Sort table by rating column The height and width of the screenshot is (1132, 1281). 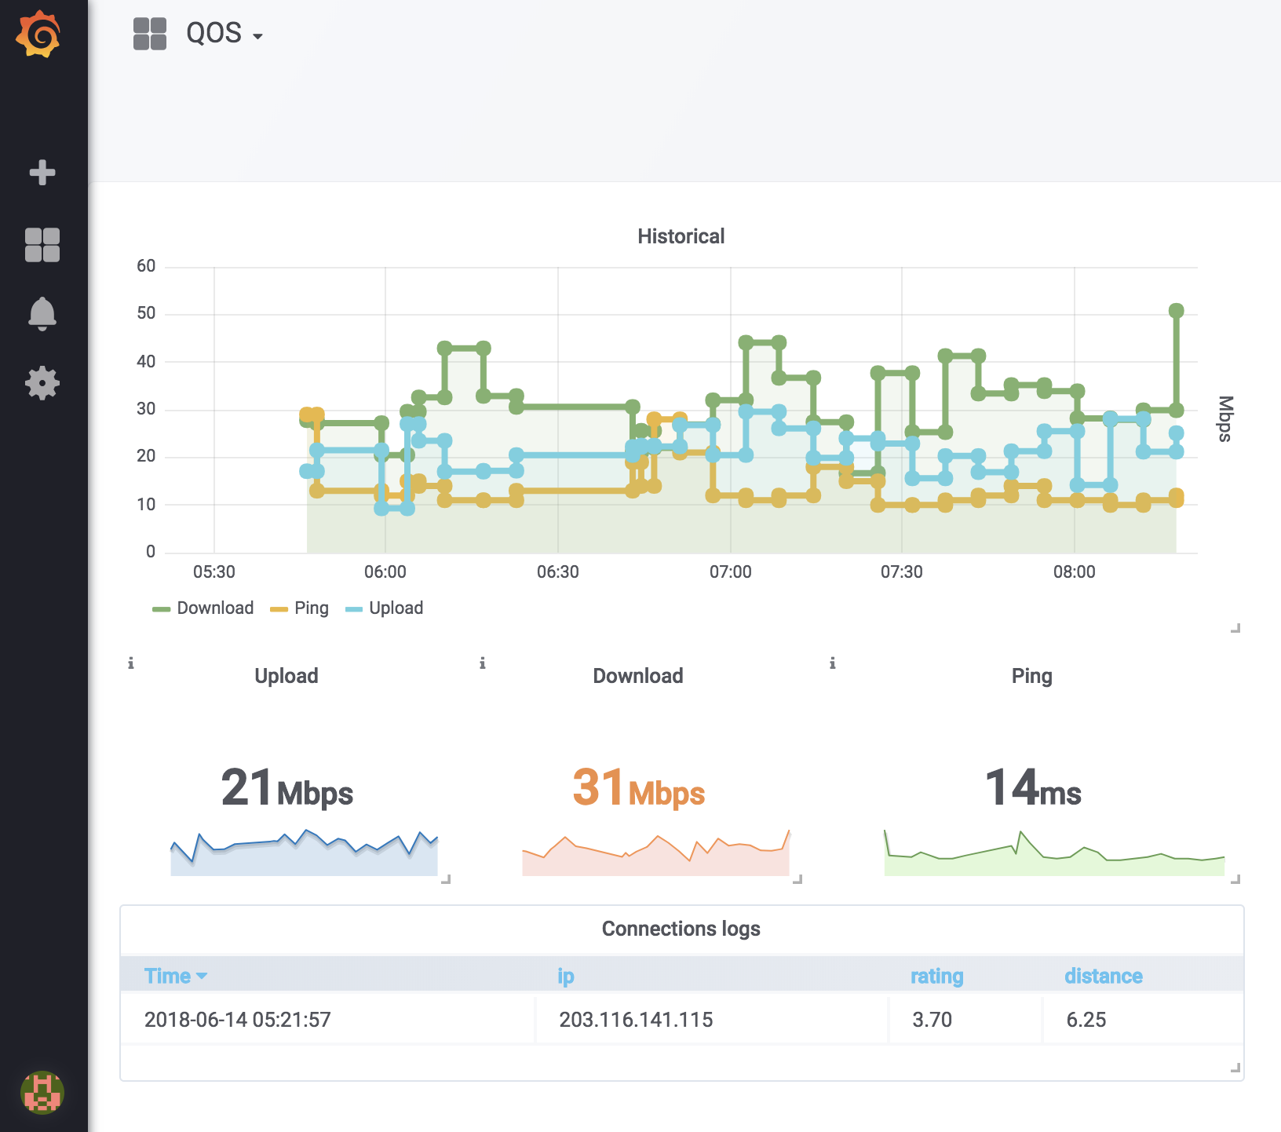point(936,976)
